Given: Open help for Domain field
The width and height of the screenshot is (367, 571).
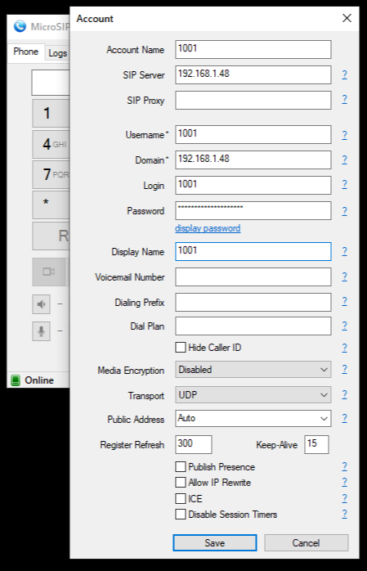Looking at the screenshot, I should pos(344,160).
